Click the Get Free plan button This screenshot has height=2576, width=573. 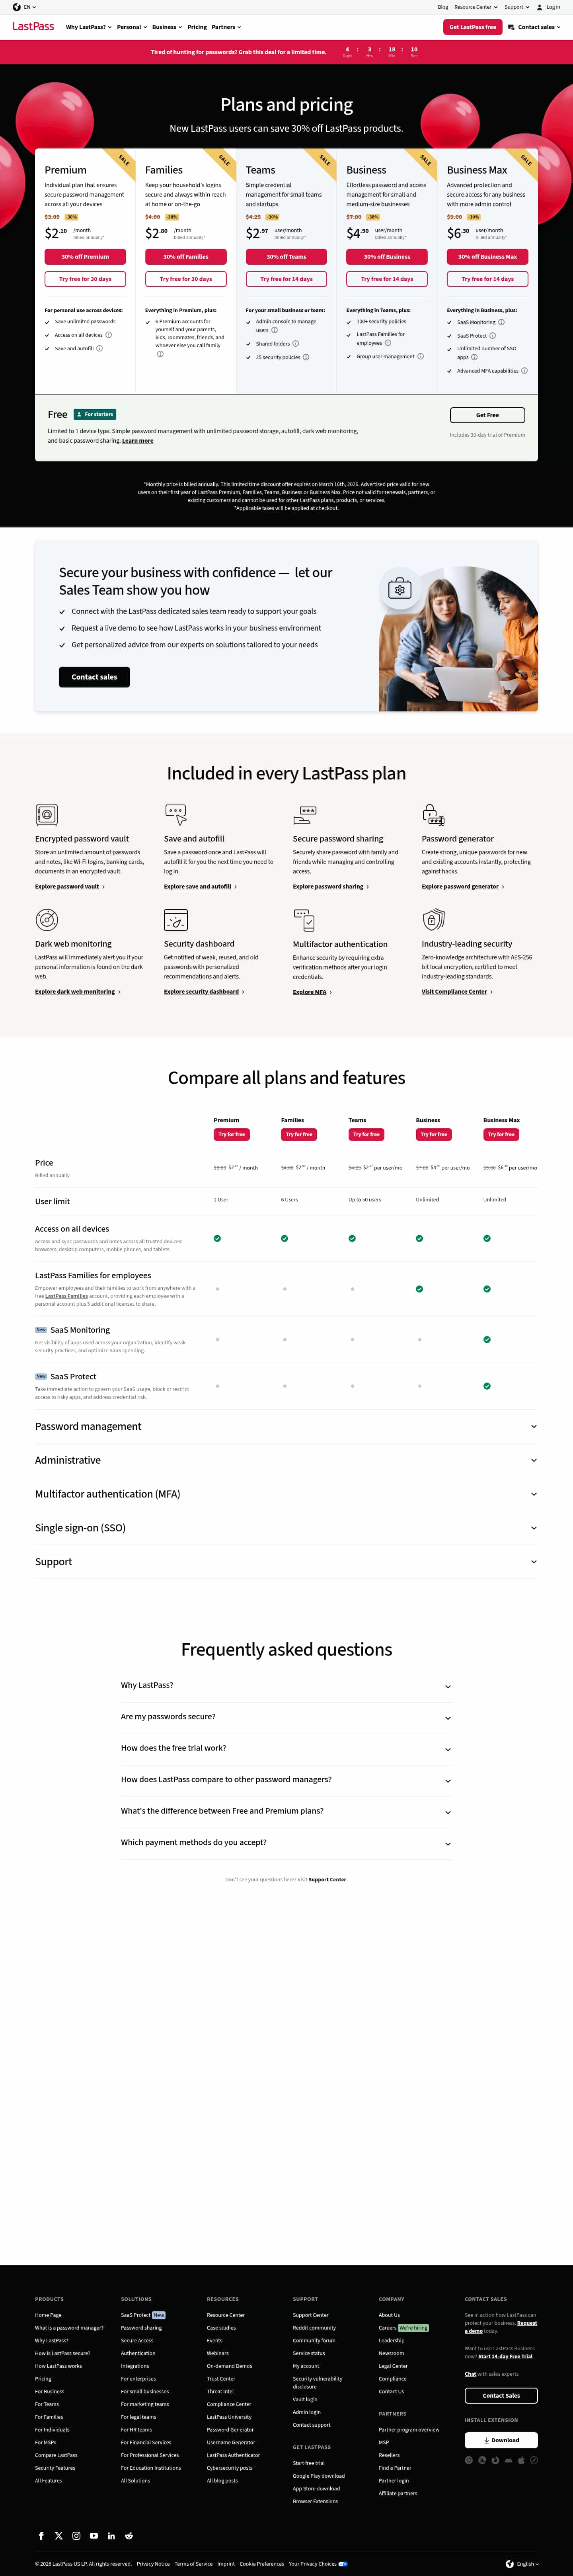[x=487, y=415]
